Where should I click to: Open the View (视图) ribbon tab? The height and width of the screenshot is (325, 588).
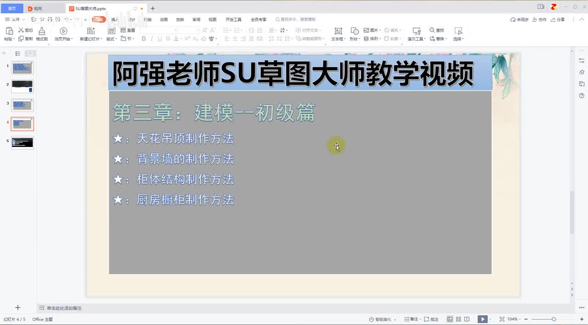[x=212, y=20]
